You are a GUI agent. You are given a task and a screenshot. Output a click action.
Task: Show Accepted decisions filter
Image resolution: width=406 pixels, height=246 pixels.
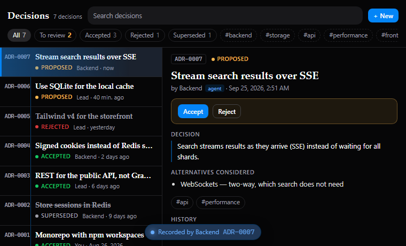pyautogui.click(x=100, y=35)
